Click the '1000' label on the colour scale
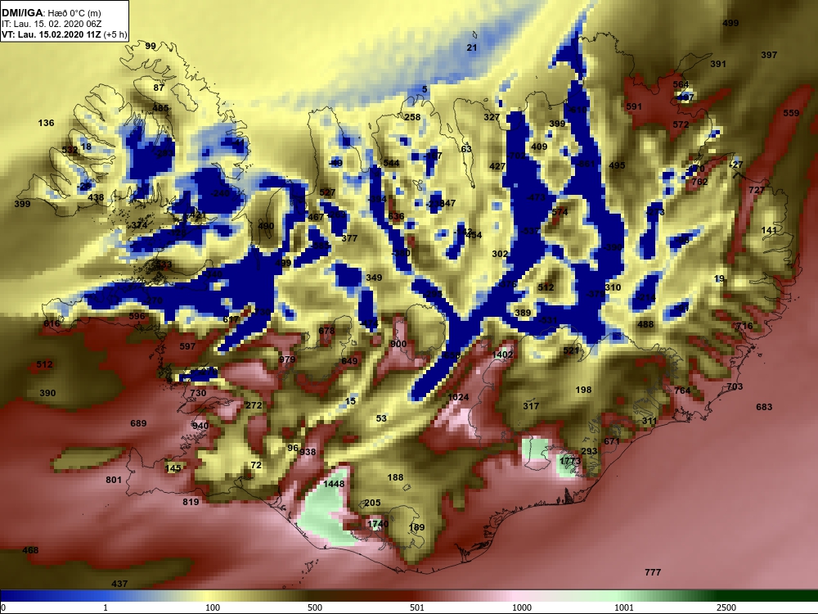The width and height of the screenshot is (818, 614). (522, 607)
